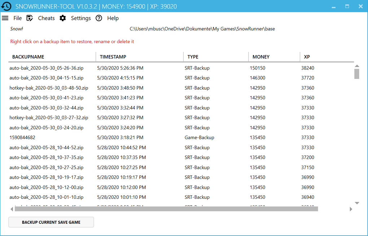Image resolution: width=368 pixels, height=236 pixels.
Task: Open the Settings menu
Action: point(81,18)
